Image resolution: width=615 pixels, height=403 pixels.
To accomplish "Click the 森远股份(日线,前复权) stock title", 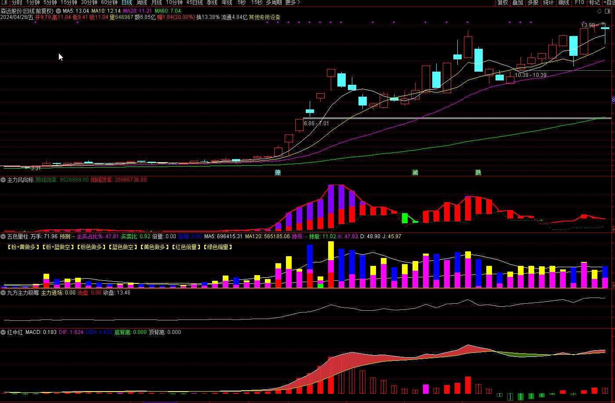I will click(27, 11).
